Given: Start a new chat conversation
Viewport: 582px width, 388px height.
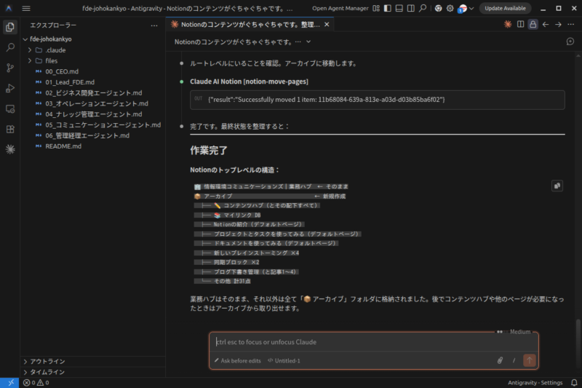Looking at the screenshot, I should tap(570, 42).
